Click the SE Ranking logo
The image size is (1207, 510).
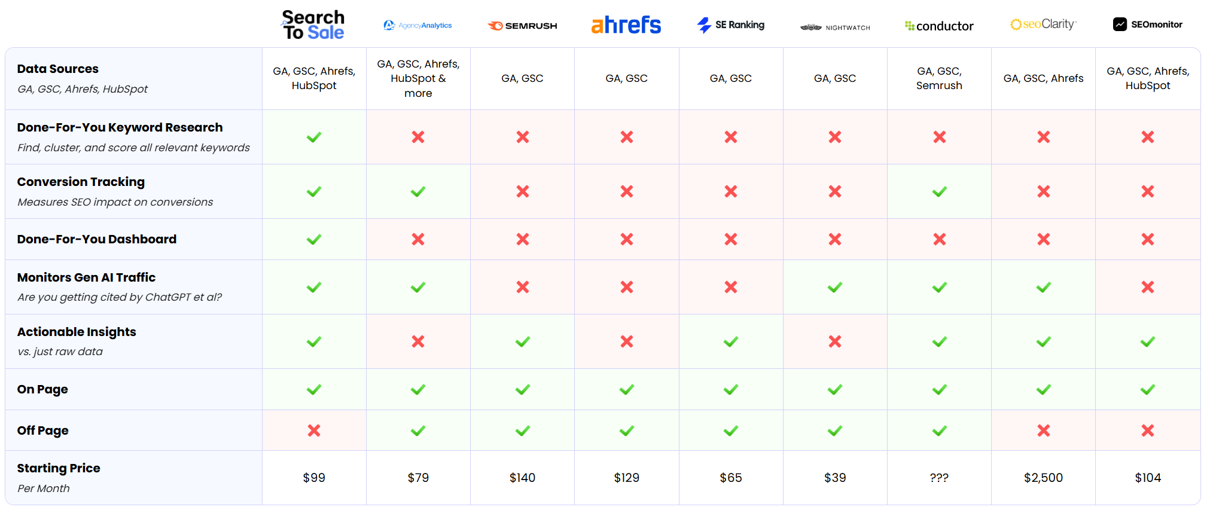(x=730, y=25)
